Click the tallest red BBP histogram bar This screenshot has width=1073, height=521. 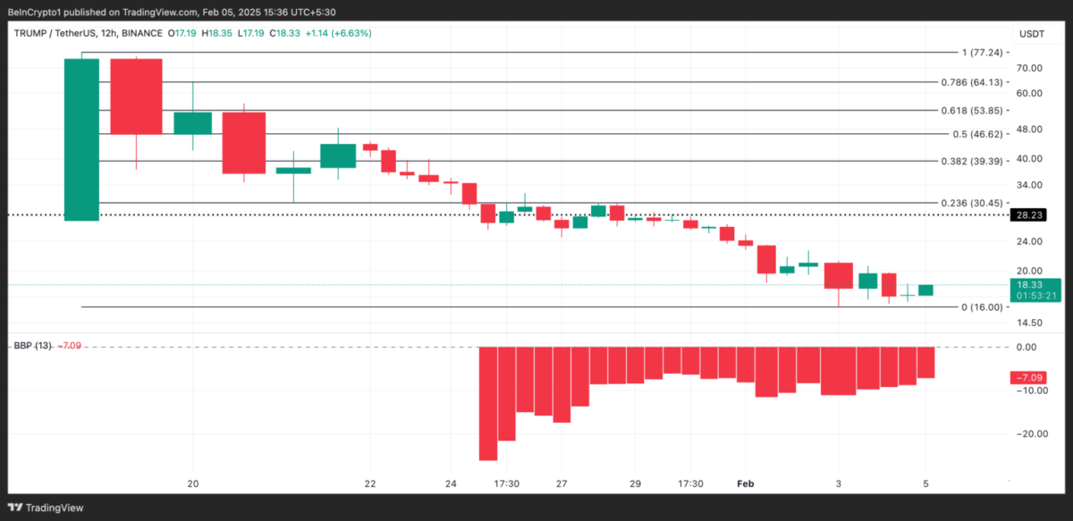click(488, 403)
